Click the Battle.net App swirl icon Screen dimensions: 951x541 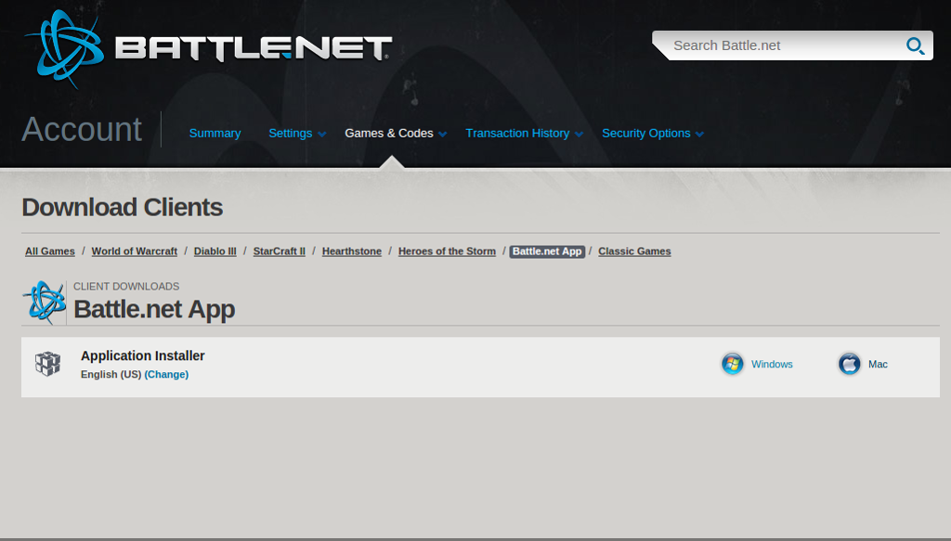[x=45, y=302]
